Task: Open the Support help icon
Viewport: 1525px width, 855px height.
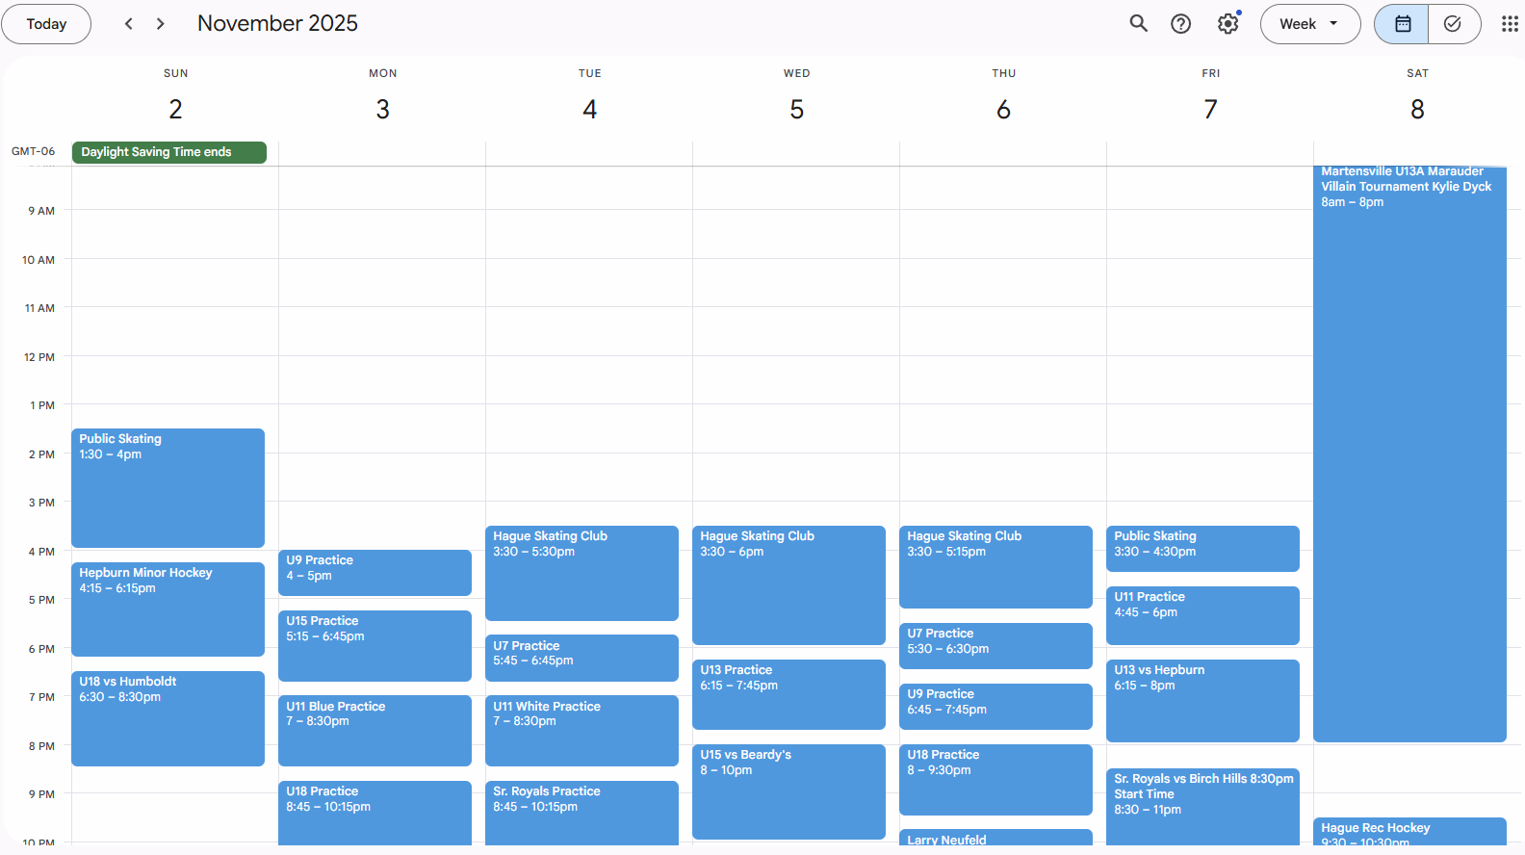Action: [1180, 24]
